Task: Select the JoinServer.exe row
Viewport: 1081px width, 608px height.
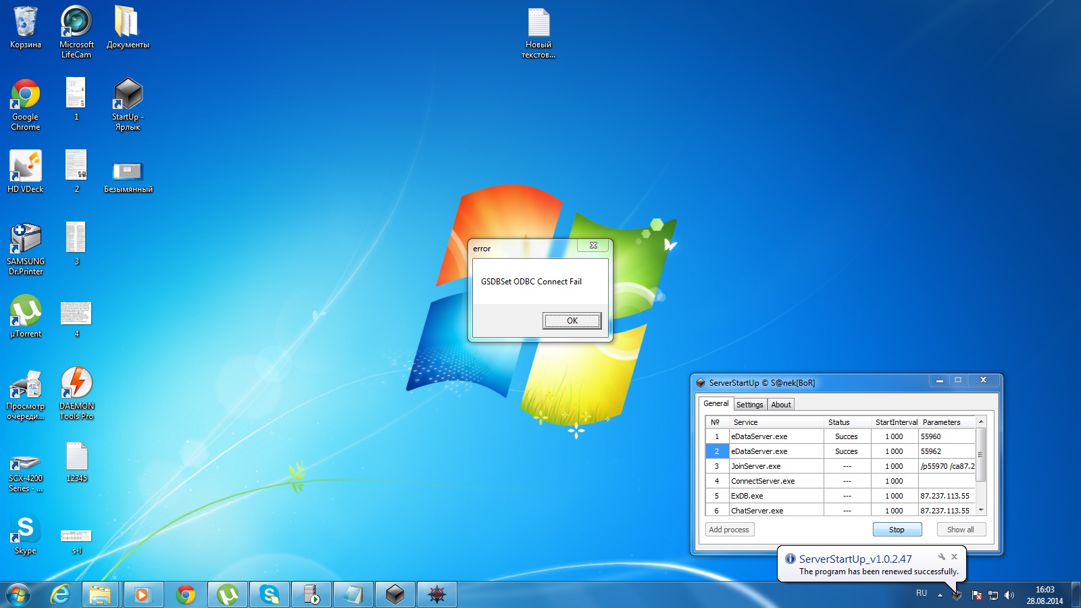Action: tap(840, 466)
